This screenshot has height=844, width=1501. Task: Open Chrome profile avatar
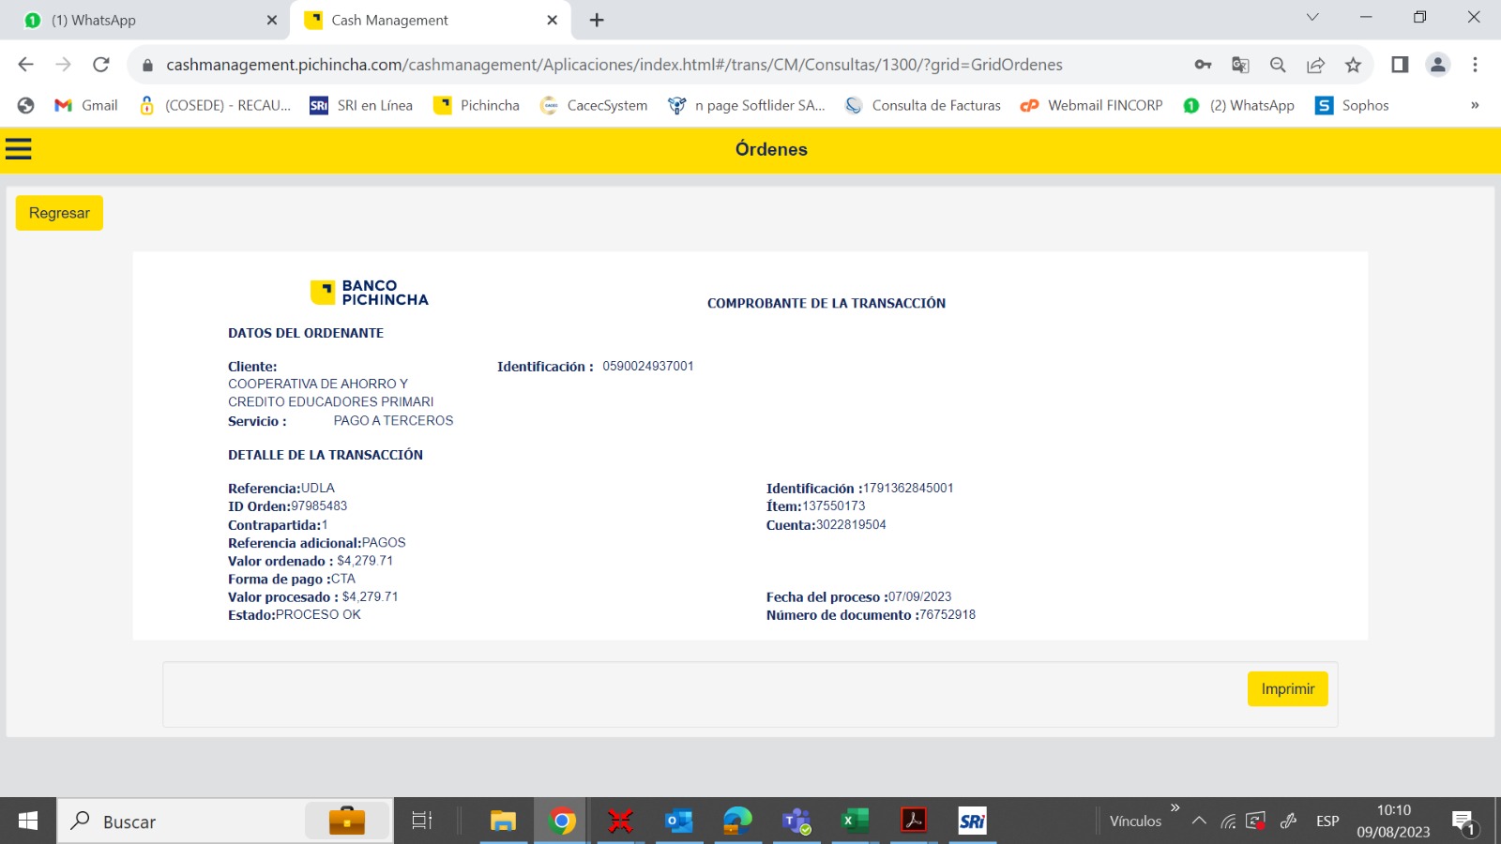pos(1437,65)
